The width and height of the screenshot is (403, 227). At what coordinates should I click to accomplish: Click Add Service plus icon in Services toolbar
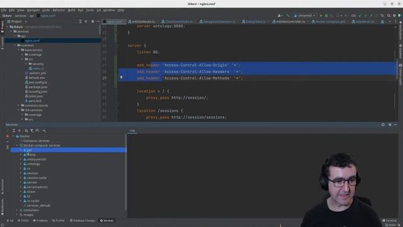tap(44, 131)
